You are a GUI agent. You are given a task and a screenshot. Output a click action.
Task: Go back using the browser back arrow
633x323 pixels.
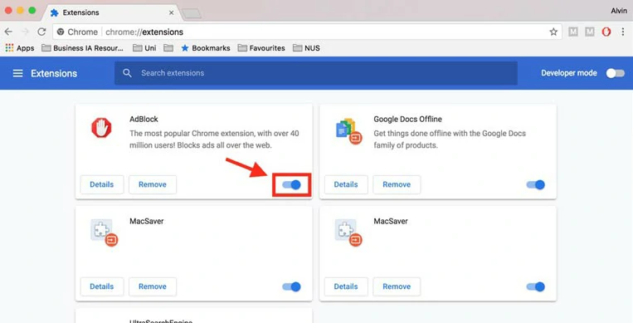[8, 32]
